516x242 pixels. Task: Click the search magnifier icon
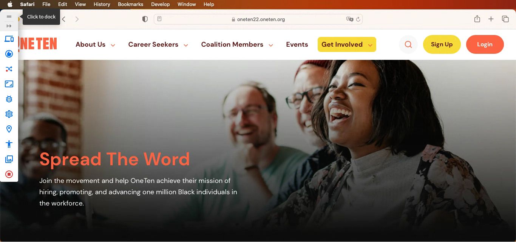pos(408,44)
